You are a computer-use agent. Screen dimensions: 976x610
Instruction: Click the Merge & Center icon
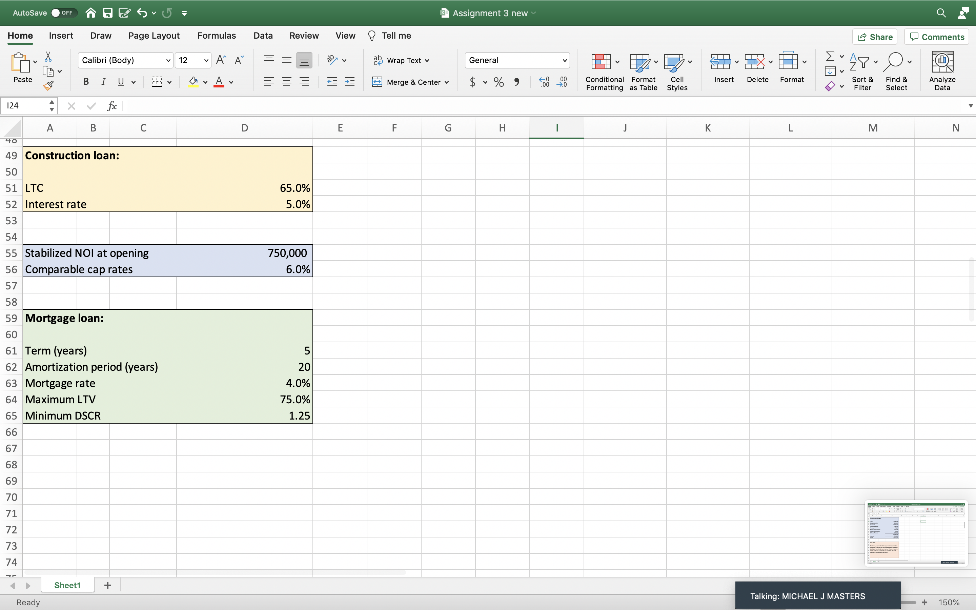coord(378,81)
